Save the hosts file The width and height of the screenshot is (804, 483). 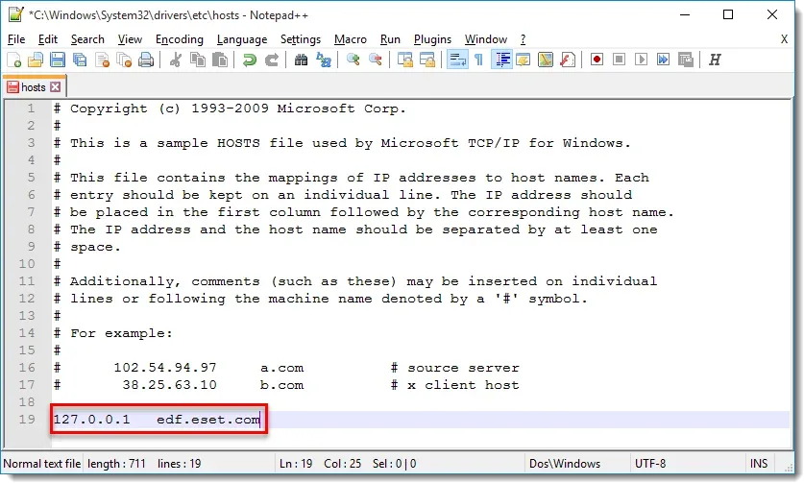[58, 60]
